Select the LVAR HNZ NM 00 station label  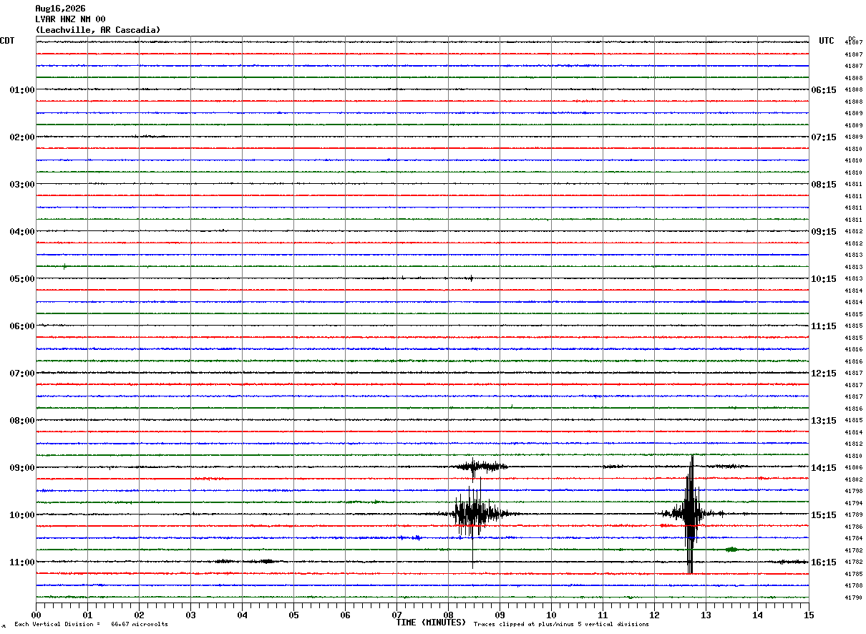70,19
